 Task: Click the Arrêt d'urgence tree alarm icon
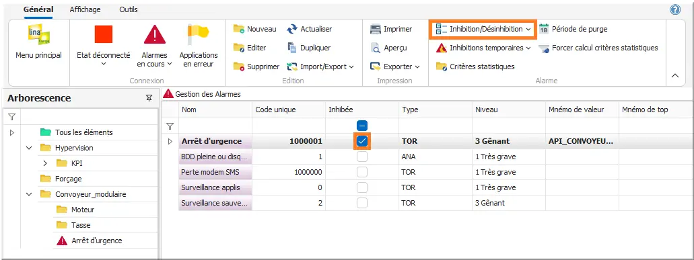pyautogui.click(x=62, y=241)
